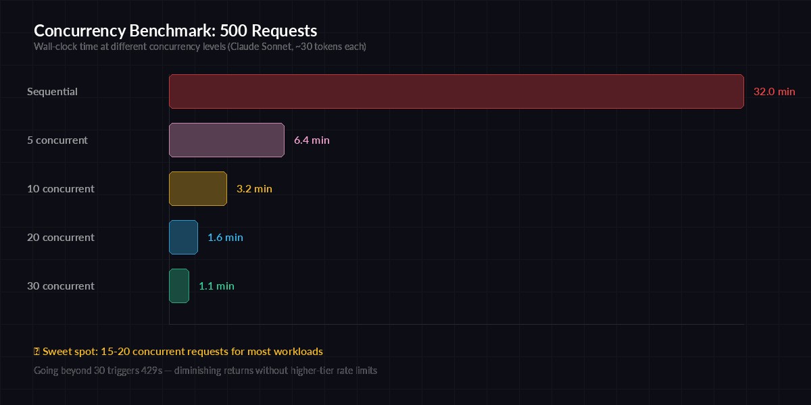Select the 3.2 min value label
The width and height of the screenshot is (811, 405).
pyautogui.click(x=254, y=188)
